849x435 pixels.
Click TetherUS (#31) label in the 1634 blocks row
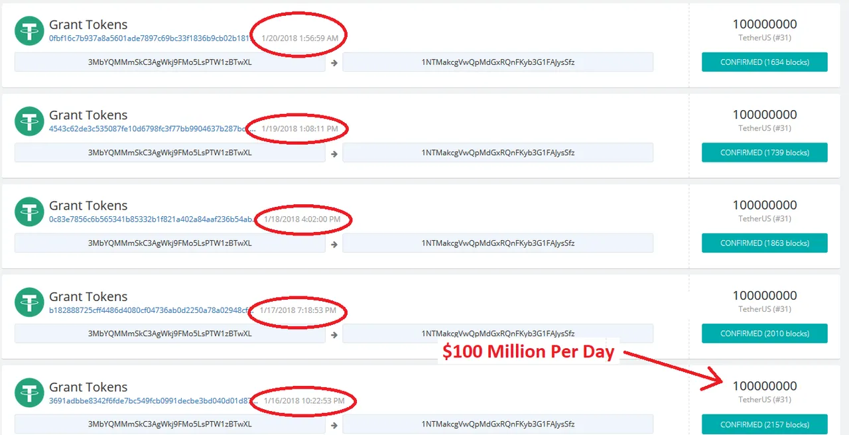click(765, 38)
